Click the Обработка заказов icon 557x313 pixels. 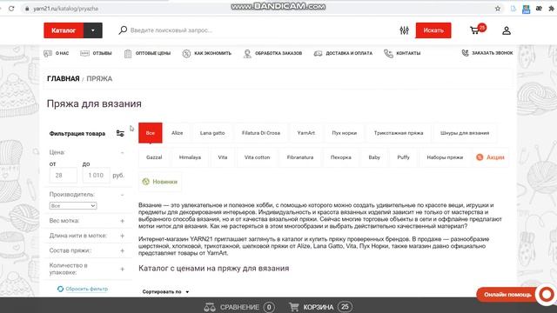tap(247, 53)
